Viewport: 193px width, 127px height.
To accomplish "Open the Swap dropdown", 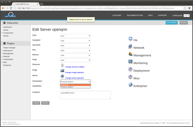I will [x=75, y=60].
